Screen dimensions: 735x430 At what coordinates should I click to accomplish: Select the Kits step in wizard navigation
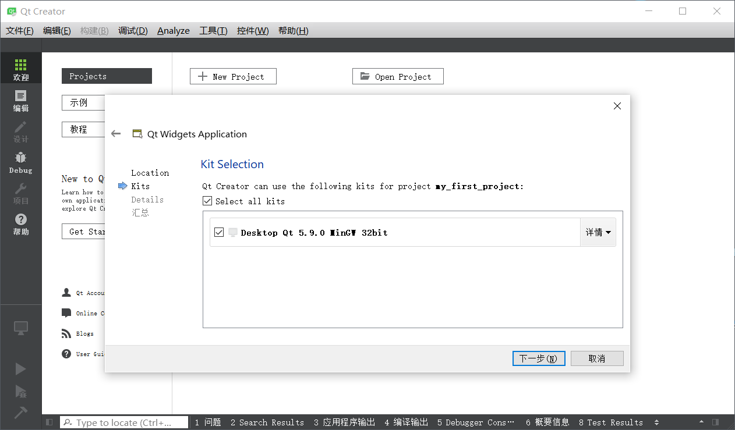[142, 186]
